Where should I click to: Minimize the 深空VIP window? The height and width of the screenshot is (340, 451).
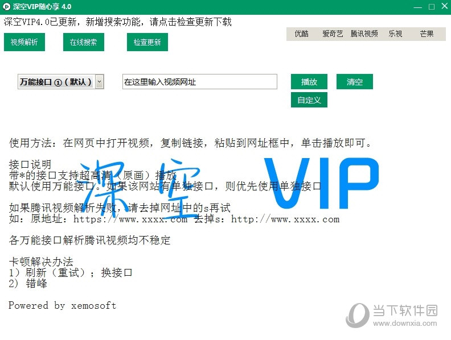click(x=417, y=7)
